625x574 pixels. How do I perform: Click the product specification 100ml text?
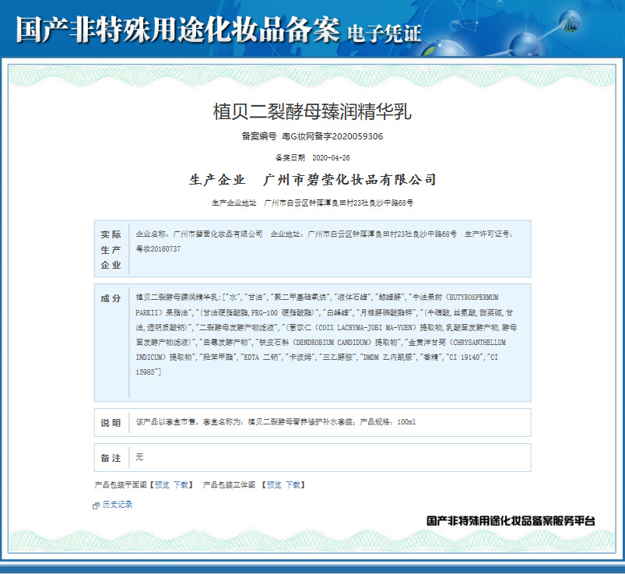click(x=406, y=421)
